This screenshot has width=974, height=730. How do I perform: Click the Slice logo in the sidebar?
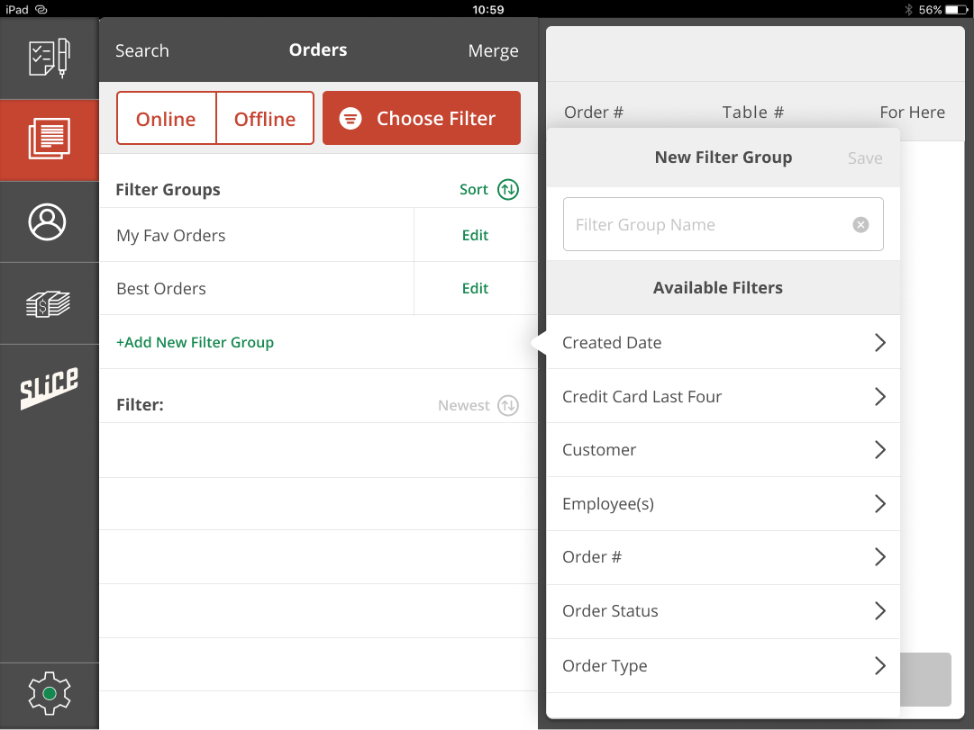tap(50, 385)
